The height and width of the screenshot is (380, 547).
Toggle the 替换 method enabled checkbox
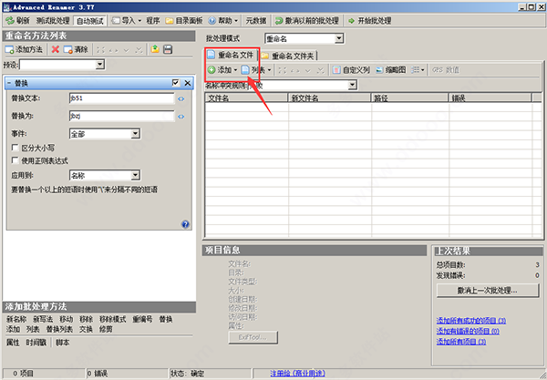coord(176,83)
